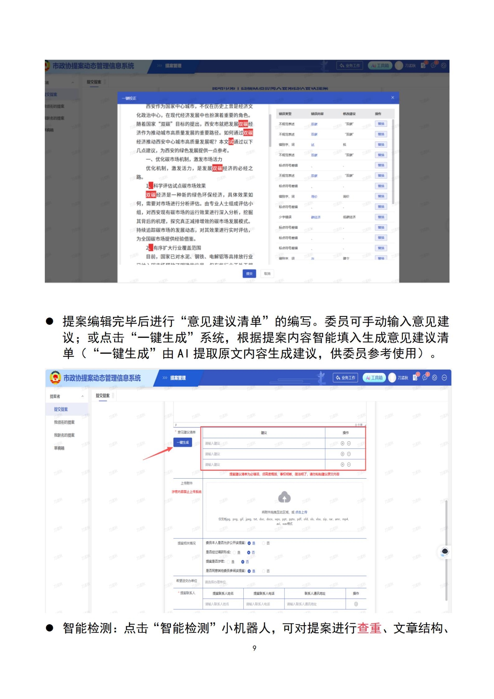
Task: Click the 建议 column header
Action: click(x=264, y=433)
